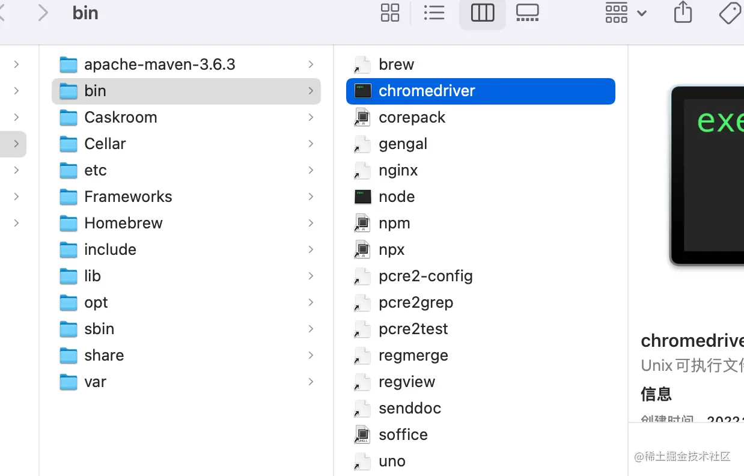
Task: Select the uno file name
Action: coord(392,461)
